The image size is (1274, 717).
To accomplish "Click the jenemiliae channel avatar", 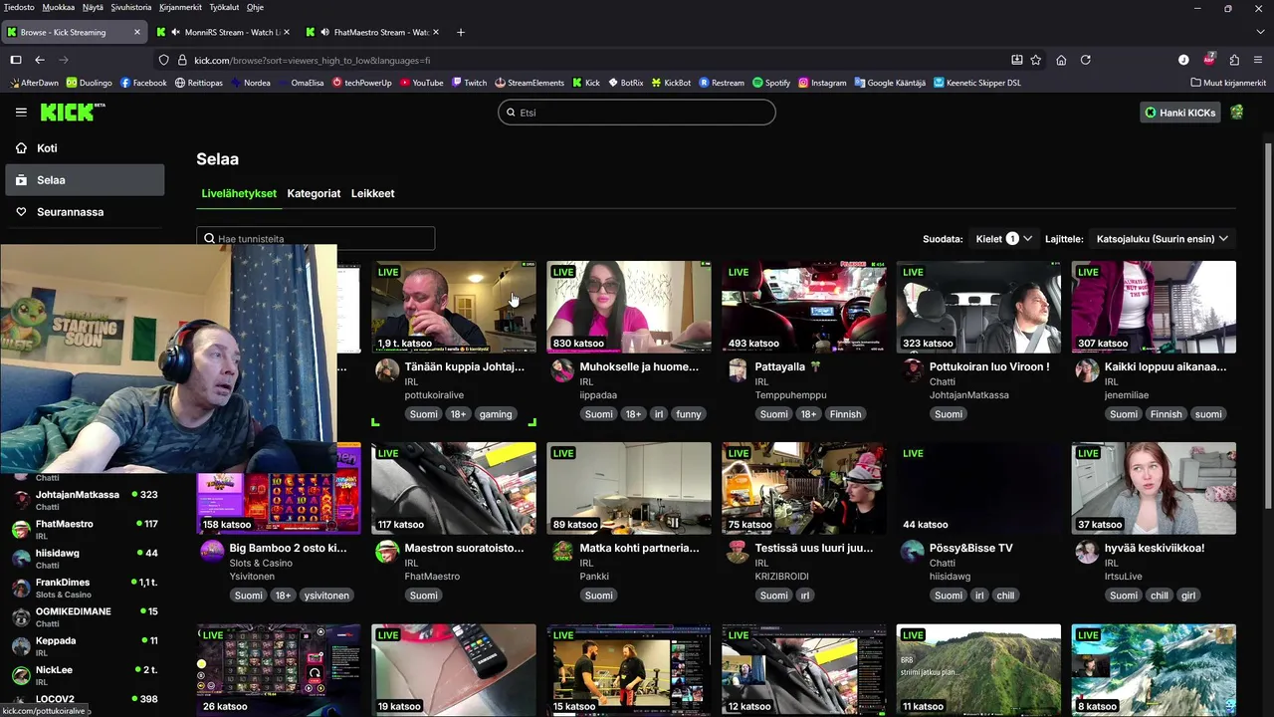I will coord(1088,371).
